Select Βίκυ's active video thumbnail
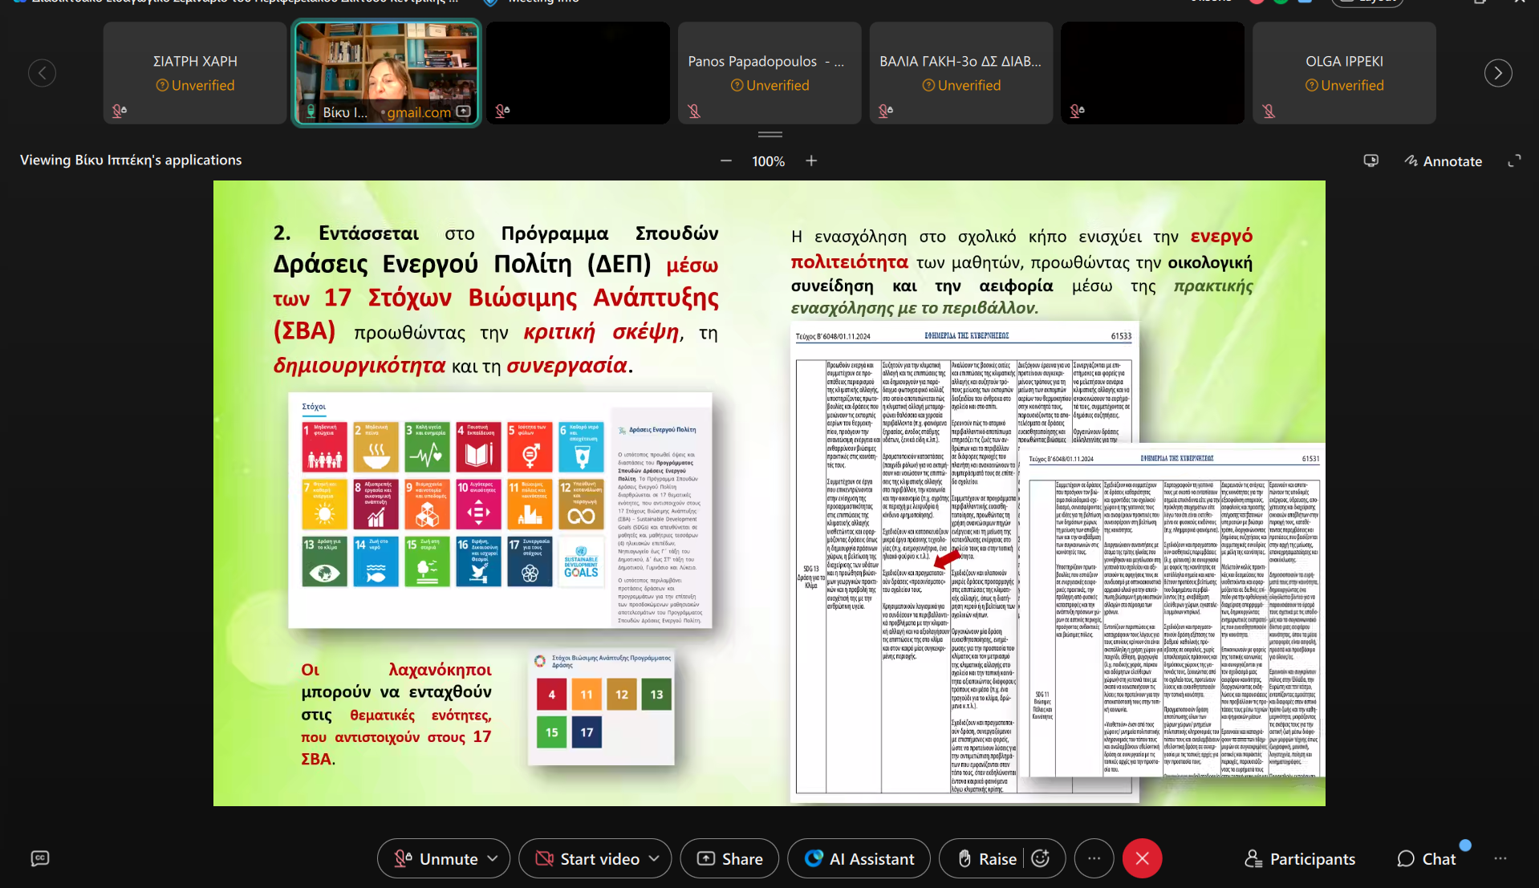 coord(386,72)
